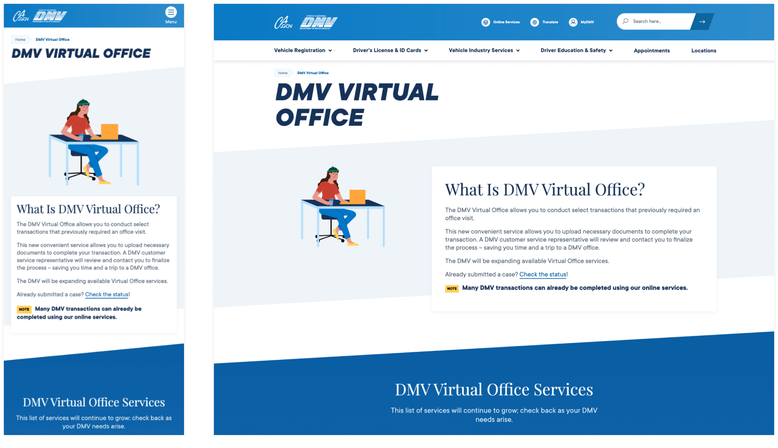Click the Home breadcrumb in desktop view

pos(283,73)
